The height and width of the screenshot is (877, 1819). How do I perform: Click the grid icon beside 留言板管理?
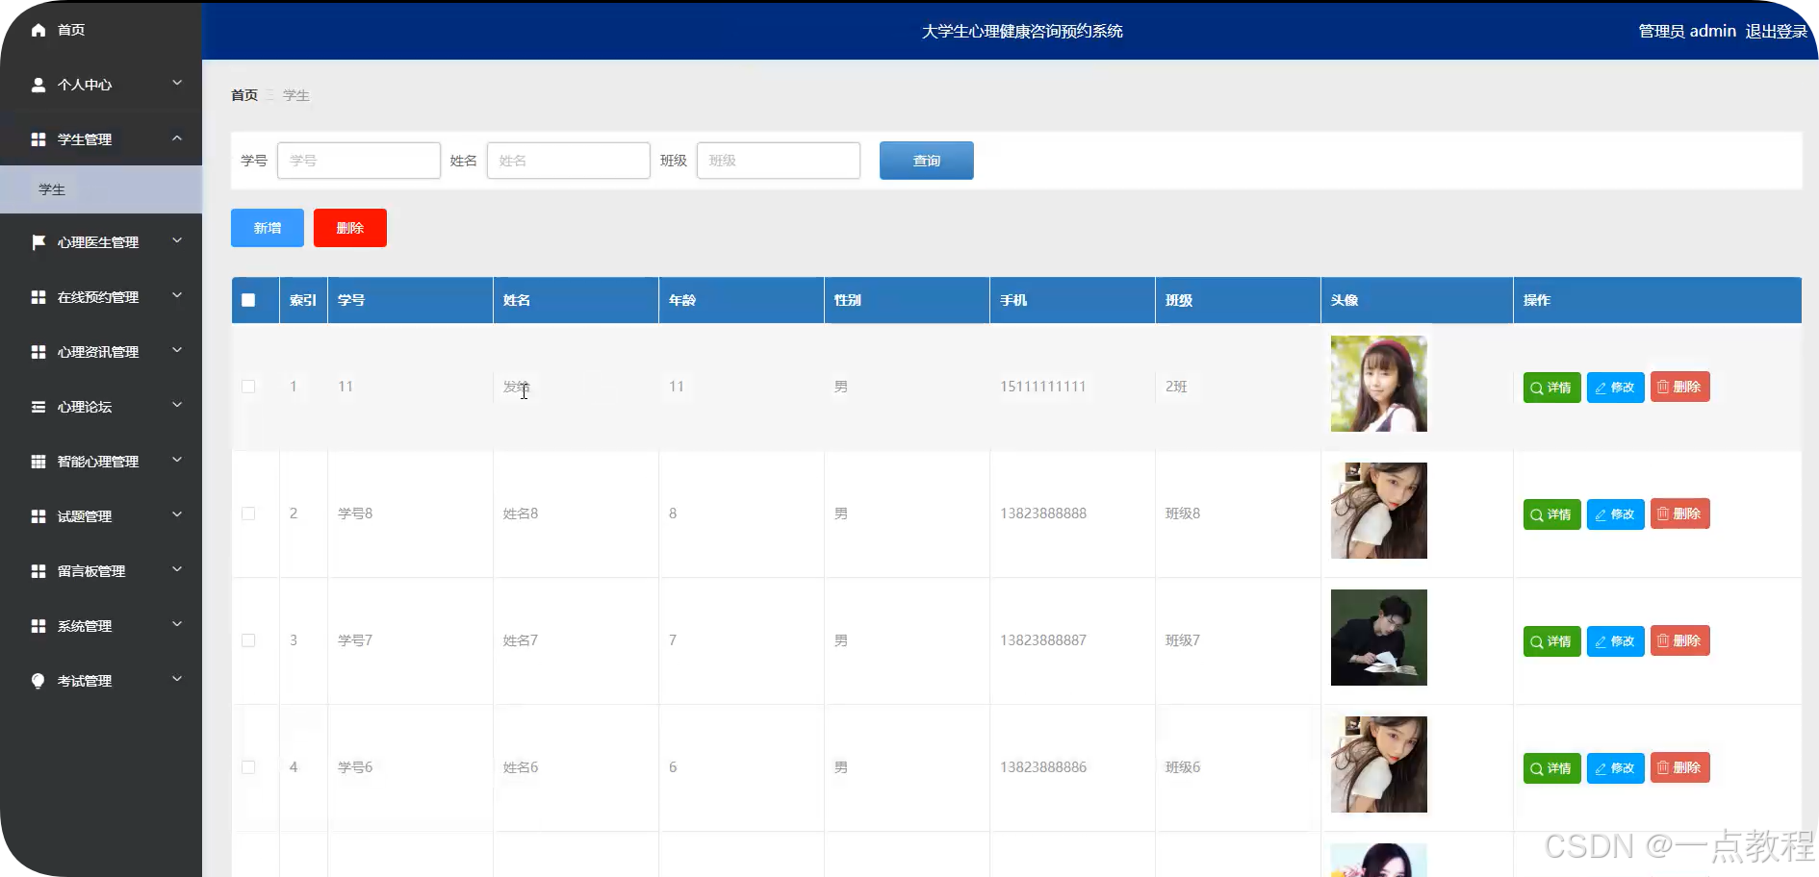[38, 571]
